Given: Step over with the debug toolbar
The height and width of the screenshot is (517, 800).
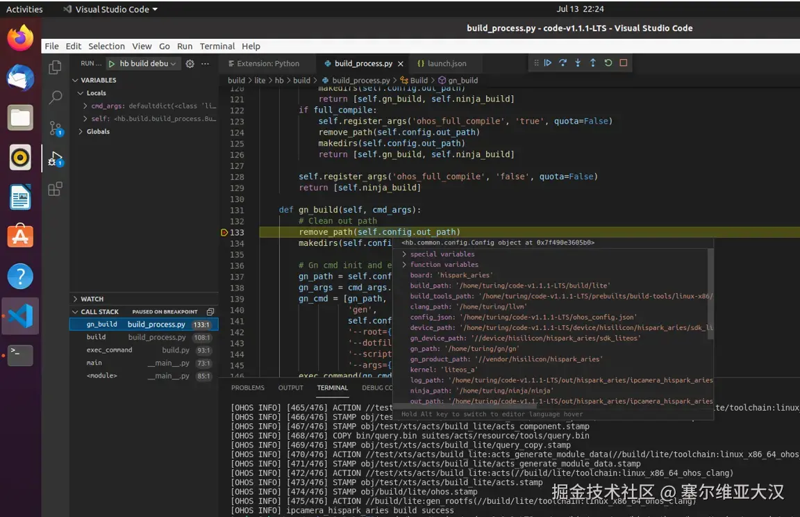Looking at the screenshot, I should point(562,63).
